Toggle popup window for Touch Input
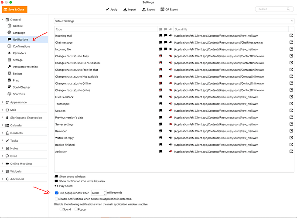Viewport: 297px width, 218px height. click(160, 104)
